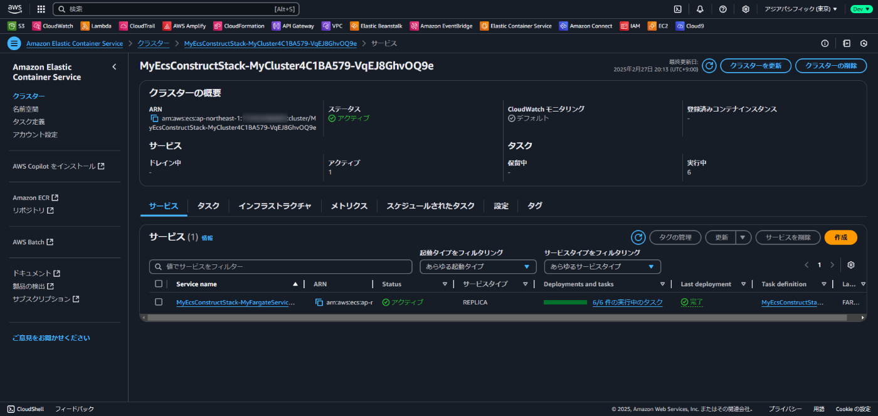Click the タグの管理 button

click(675, 237)
